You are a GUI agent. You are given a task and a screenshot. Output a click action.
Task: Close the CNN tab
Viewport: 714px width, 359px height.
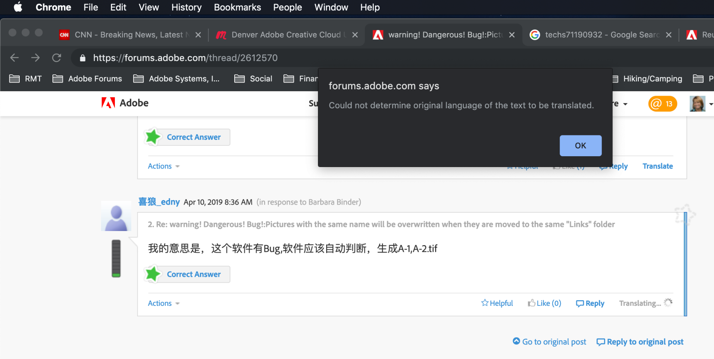(x=198, y=35)
